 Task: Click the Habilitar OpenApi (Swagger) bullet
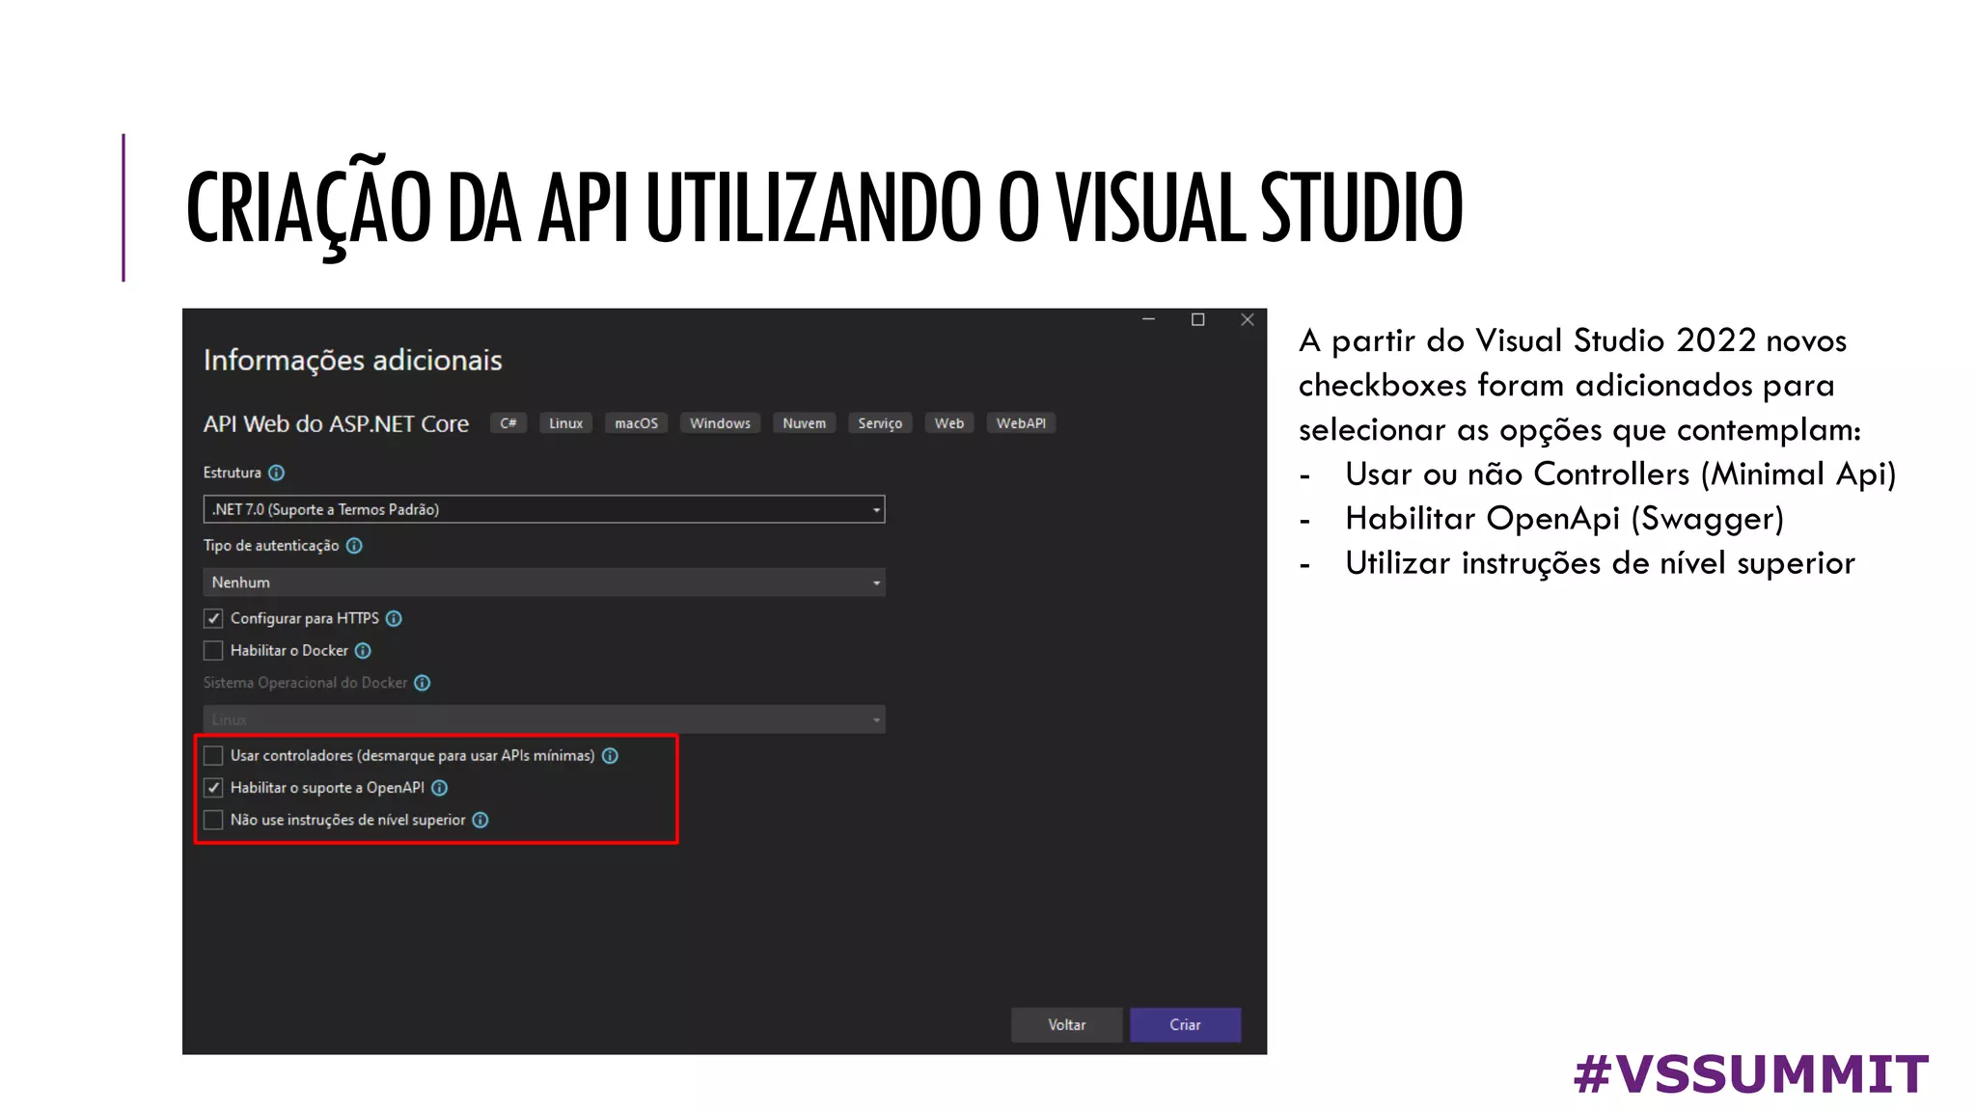pos(1564,519)
